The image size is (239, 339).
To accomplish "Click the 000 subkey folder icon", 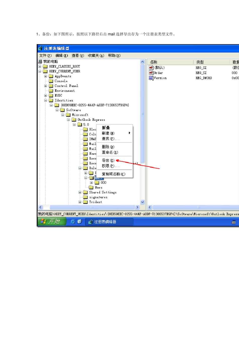I will click(x=97, y=182).
